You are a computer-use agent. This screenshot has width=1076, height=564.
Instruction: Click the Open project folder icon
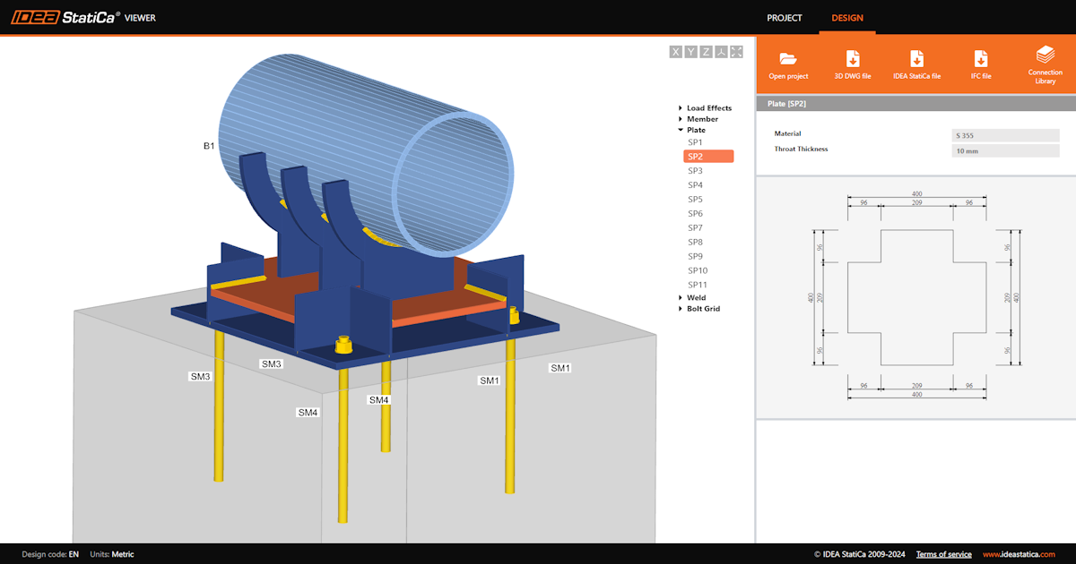coord(788,59)
